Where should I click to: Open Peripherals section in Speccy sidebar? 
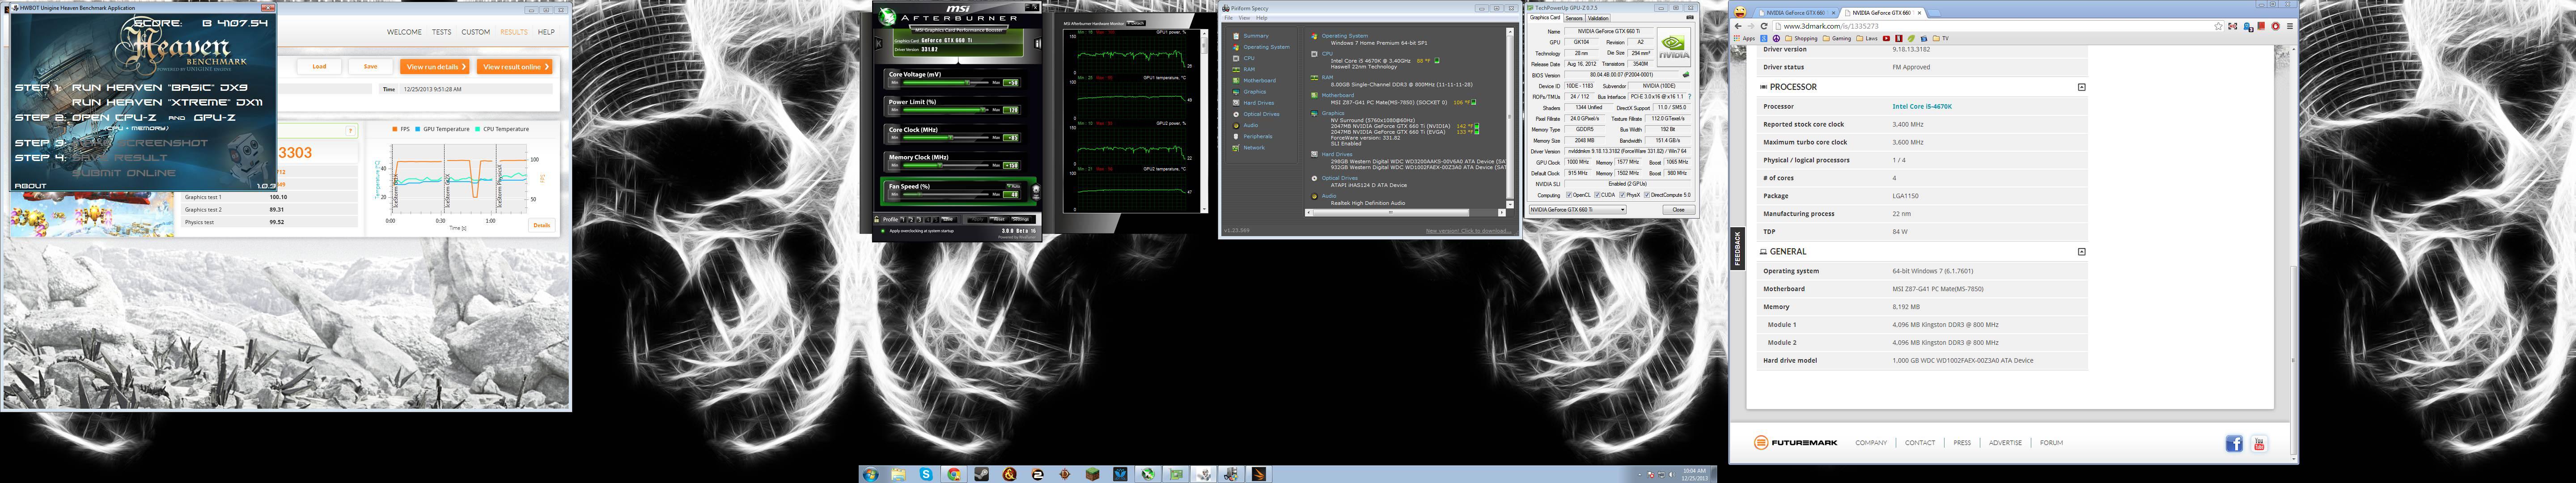pyautogui.click(x=1257, y=136)
